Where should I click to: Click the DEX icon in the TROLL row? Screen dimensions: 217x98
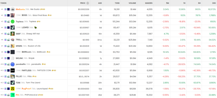[8, 40]
